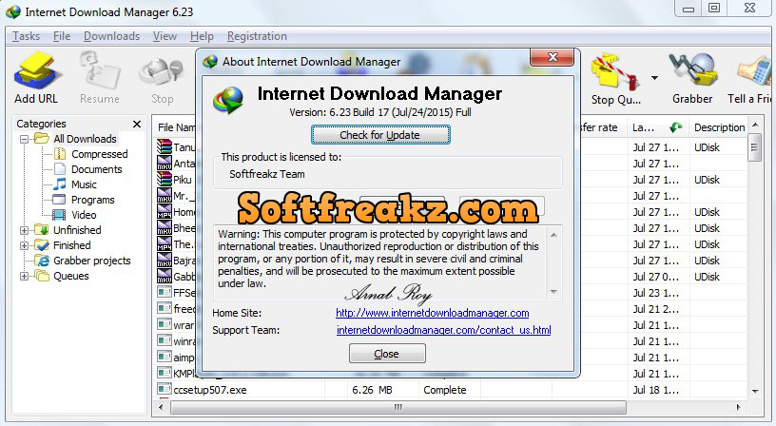The image size is (776, 426).
Task: Click the Description column header
Action: point(719,127)
